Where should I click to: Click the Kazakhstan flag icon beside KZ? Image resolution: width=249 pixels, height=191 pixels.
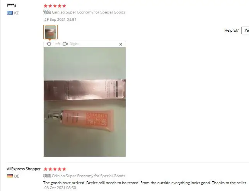click(x=10, y=13)
